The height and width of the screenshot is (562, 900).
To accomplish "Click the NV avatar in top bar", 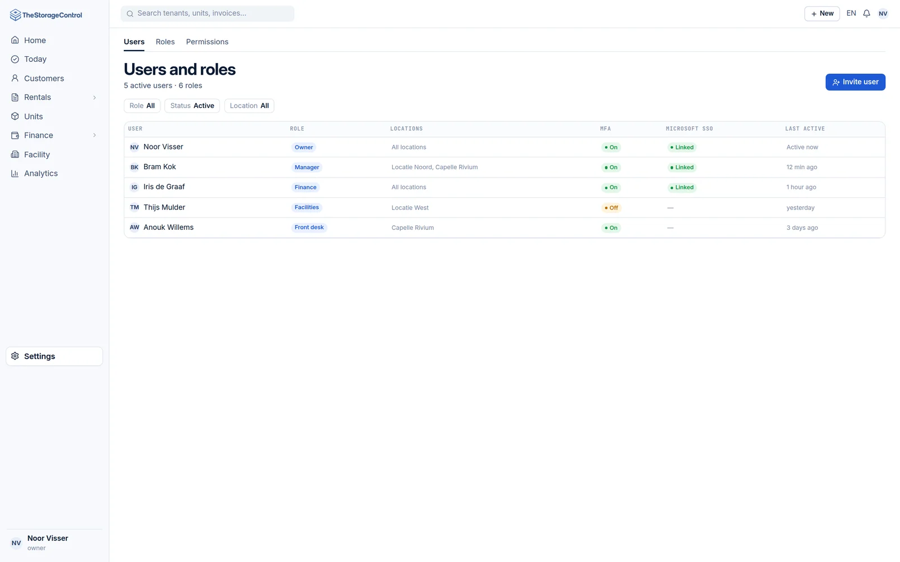I will 883,13.
